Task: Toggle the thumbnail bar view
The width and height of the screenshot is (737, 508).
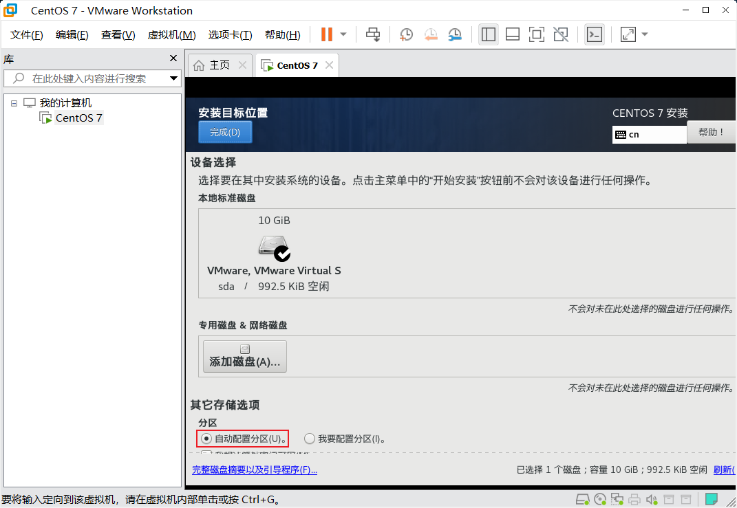Action: click(513, 34)
